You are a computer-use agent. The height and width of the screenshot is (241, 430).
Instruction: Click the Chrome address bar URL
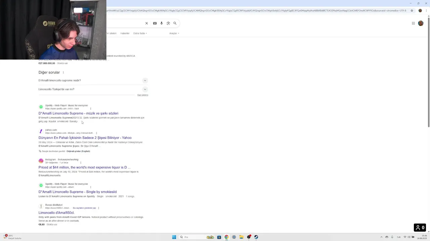pos(256,10)
